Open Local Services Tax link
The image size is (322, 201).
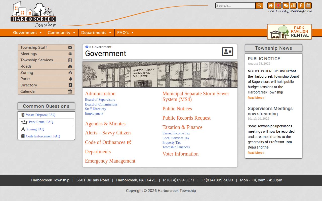(176, 138)
